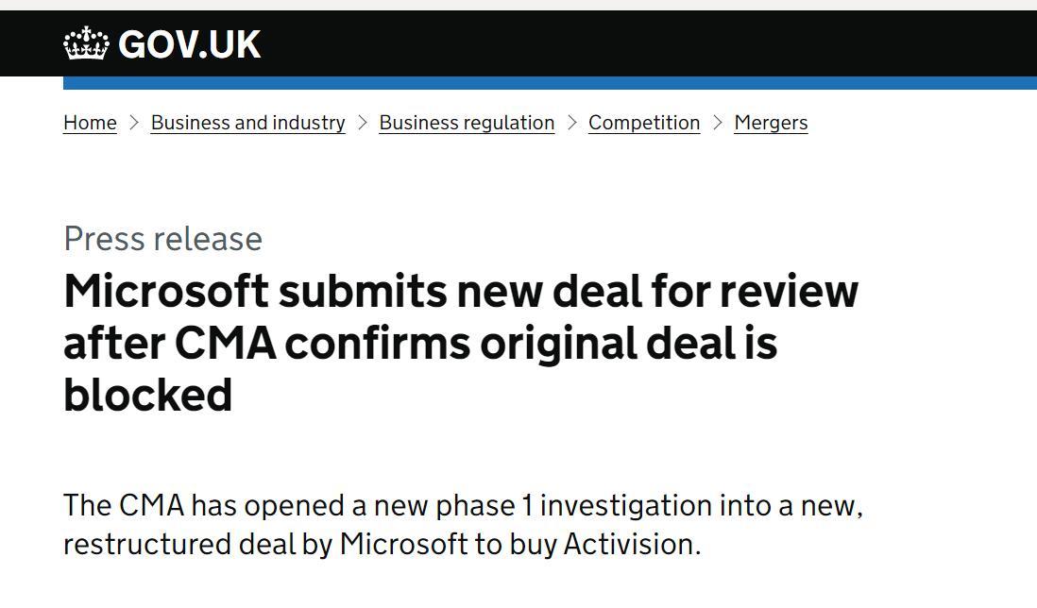Go to the Home breadcrumb
Viewport: 1037px width, 608px height.
pos(90,123)
